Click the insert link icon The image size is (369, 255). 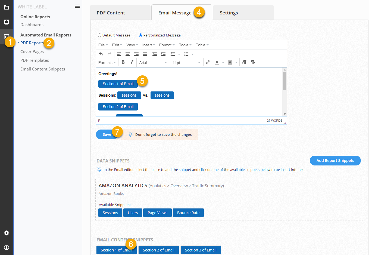click(x=208, y=62)
